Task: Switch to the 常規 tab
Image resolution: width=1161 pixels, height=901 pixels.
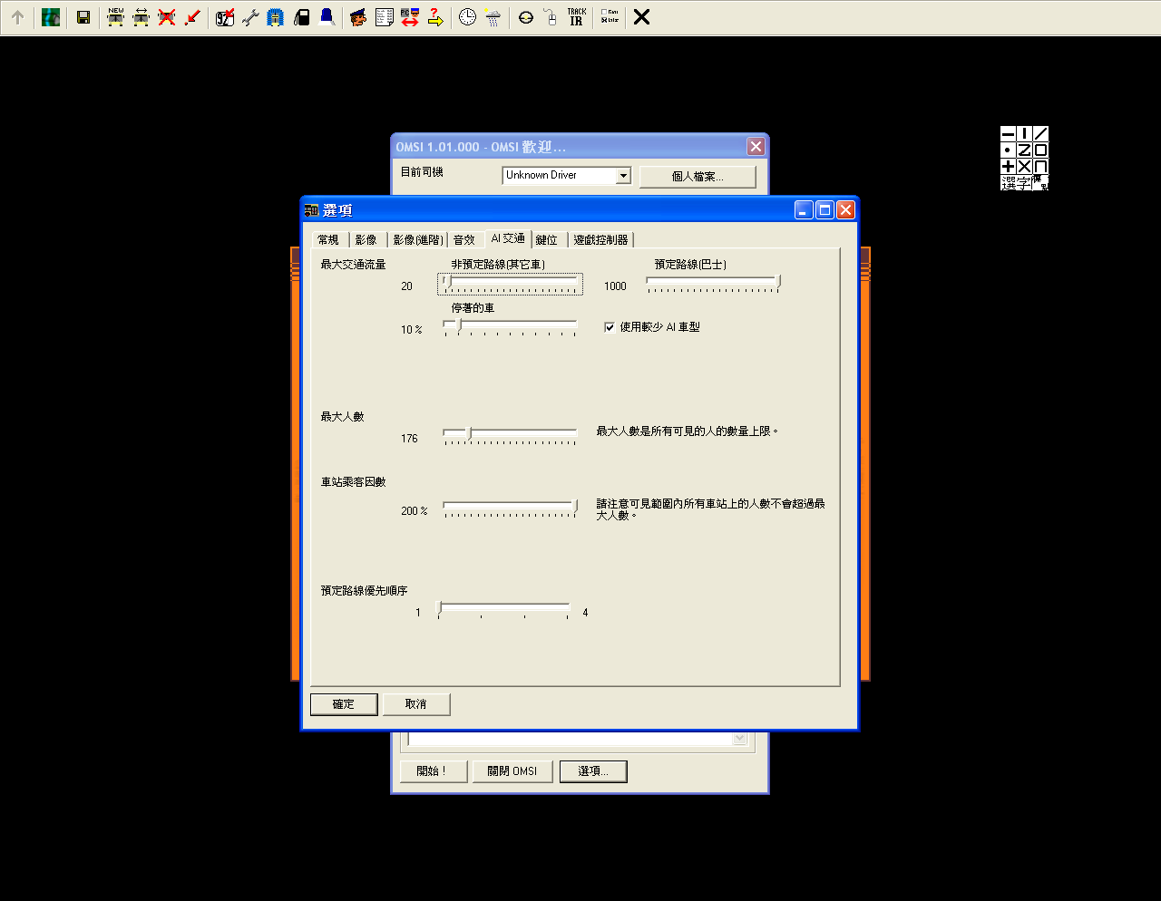Action: [328, 239]
